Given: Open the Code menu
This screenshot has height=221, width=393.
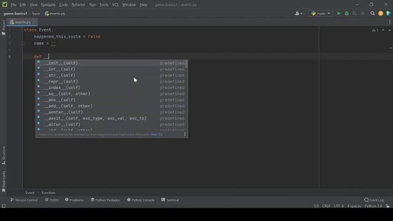Looking at the screenshot, I should tap(63, 5).
